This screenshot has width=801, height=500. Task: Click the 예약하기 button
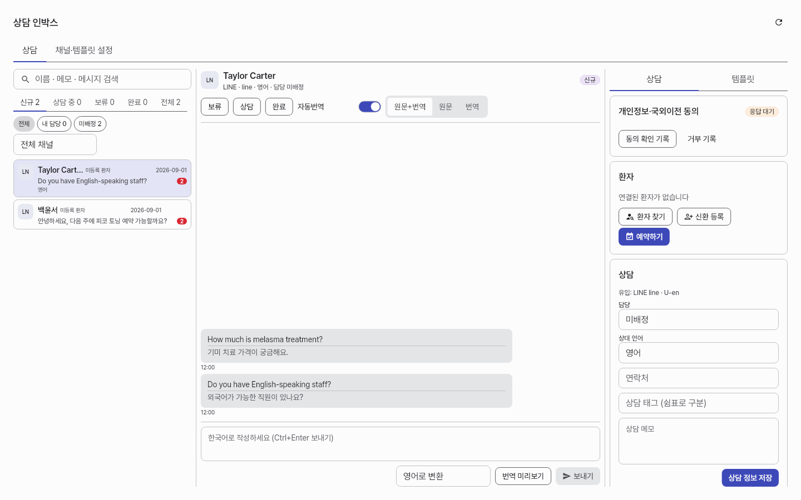point(644,237)
